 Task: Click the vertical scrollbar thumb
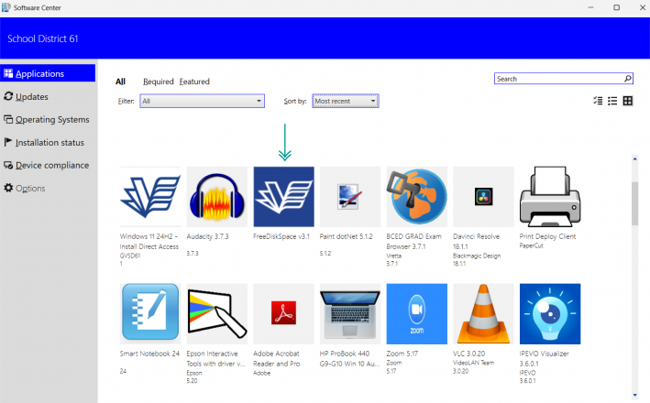[635, 201]
